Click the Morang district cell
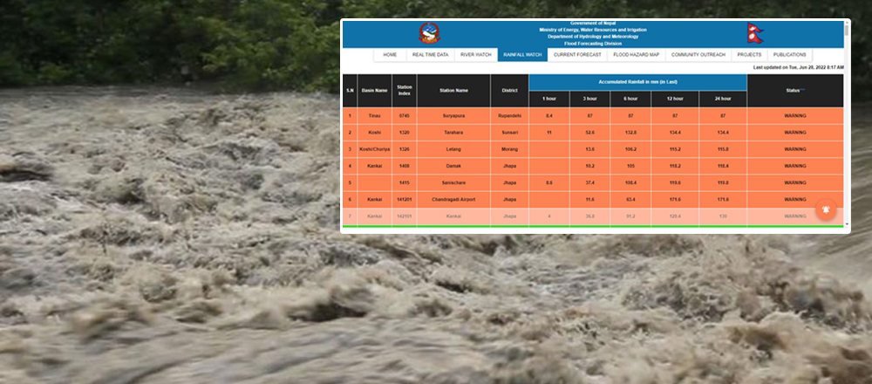 coord(509,149)
